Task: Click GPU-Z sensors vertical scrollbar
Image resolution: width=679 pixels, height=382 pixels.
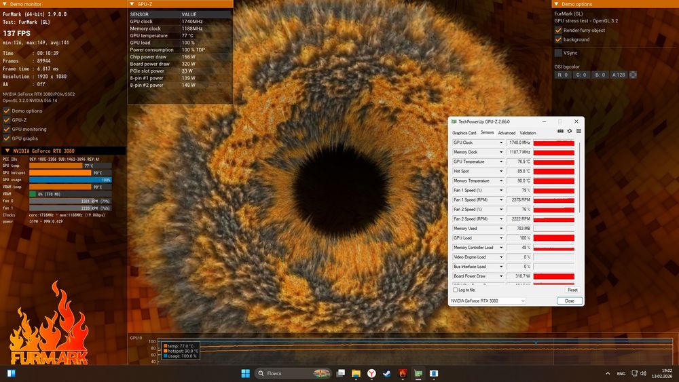Action: [579, 177]
